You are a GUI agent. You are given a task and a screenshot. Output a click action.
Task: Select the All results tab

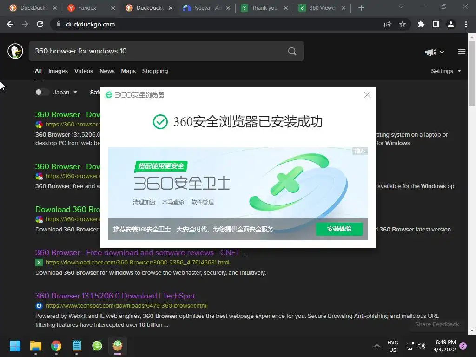38,71
